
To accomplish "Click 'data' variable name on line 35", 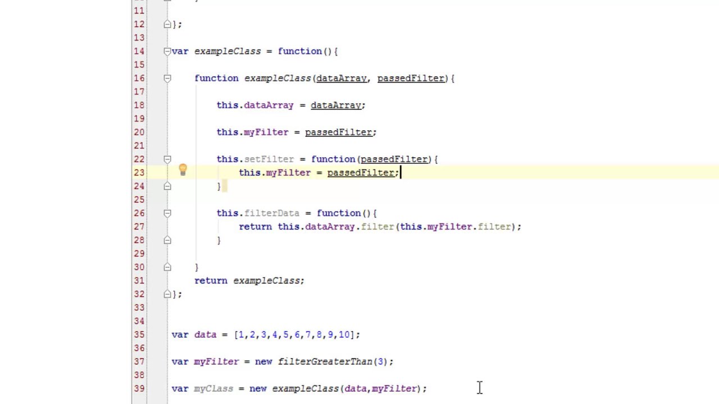I will 205,334.
